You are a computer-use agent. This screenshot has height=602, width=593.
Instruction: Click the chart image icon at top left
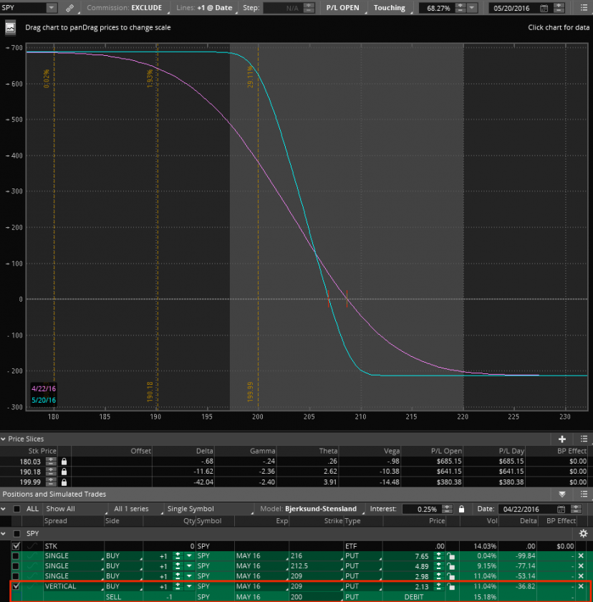click(10, 28)
